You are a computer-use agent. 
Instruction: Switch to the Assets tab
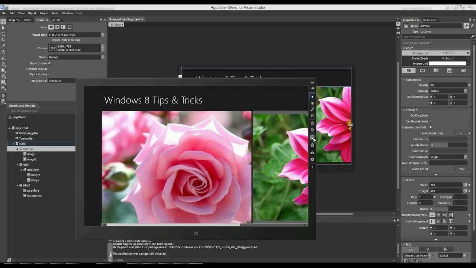[56, 20]
